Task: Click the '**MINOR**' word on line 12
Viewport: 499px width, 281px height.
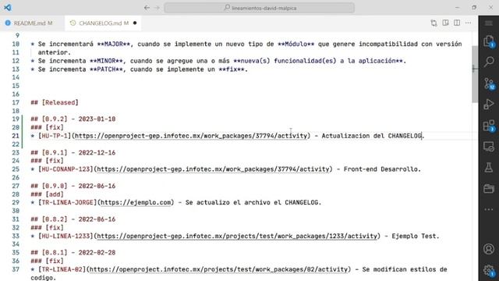Action: (106, 61)
